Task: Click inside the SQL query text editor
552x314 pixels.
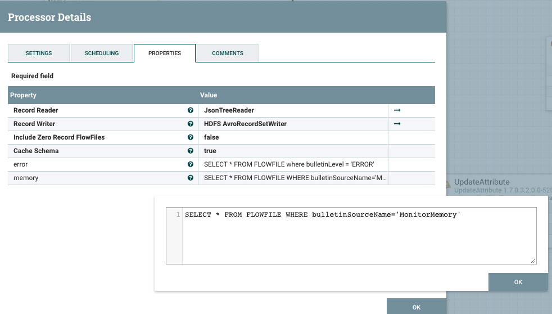Action: 359,236
